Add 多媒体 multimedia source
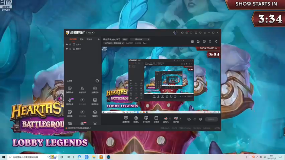This screenshot has width=285, height=160. click(x=156, y=119)
